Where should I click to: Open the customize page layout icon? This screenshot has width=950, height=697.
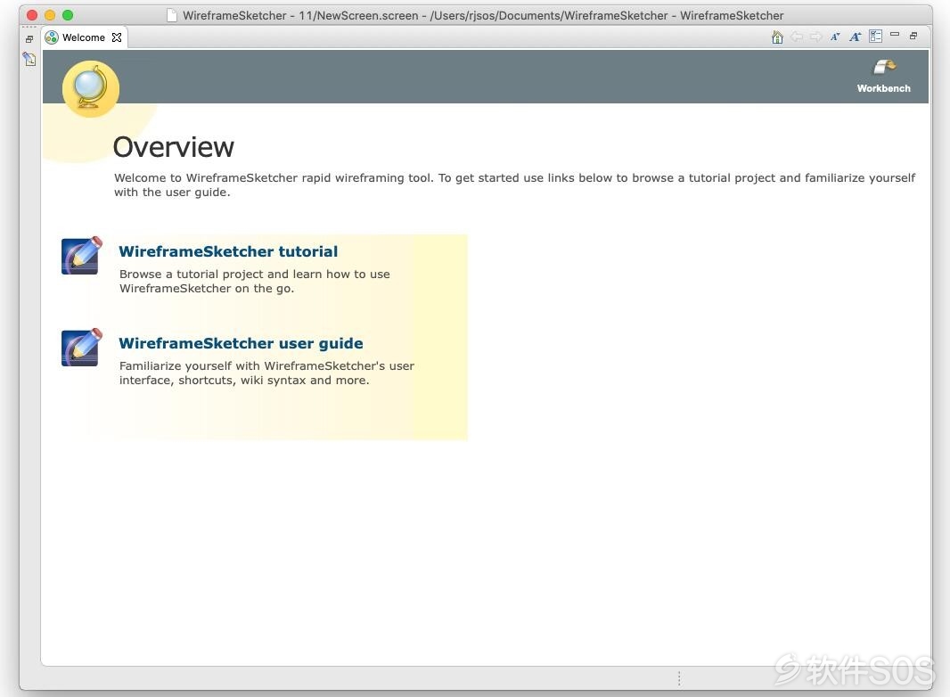click(875, 37)
